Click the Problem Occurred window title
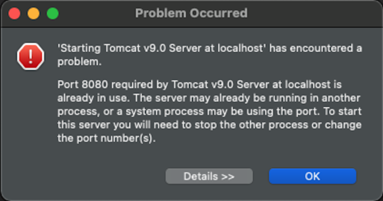This screenshot has width=383, height=201. [191, 13]
